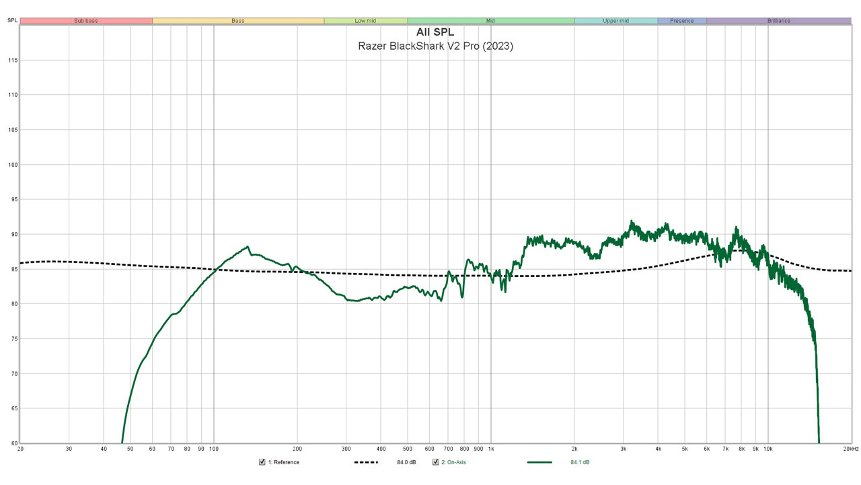Click the '84.1 dB' on-axis value
This screenshot has width=861, height=485.
point(580,463)
